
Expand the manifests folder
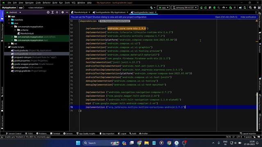tap(9, 20)
